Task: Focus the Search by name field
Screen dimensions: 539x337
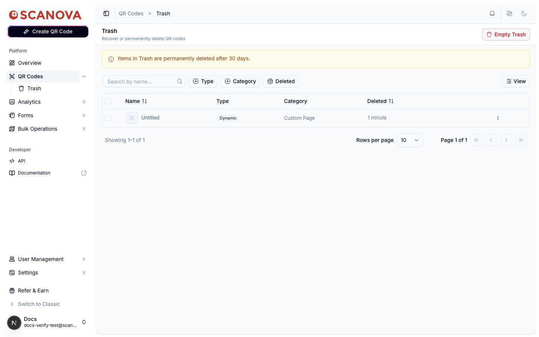Action: pos(144,81)
